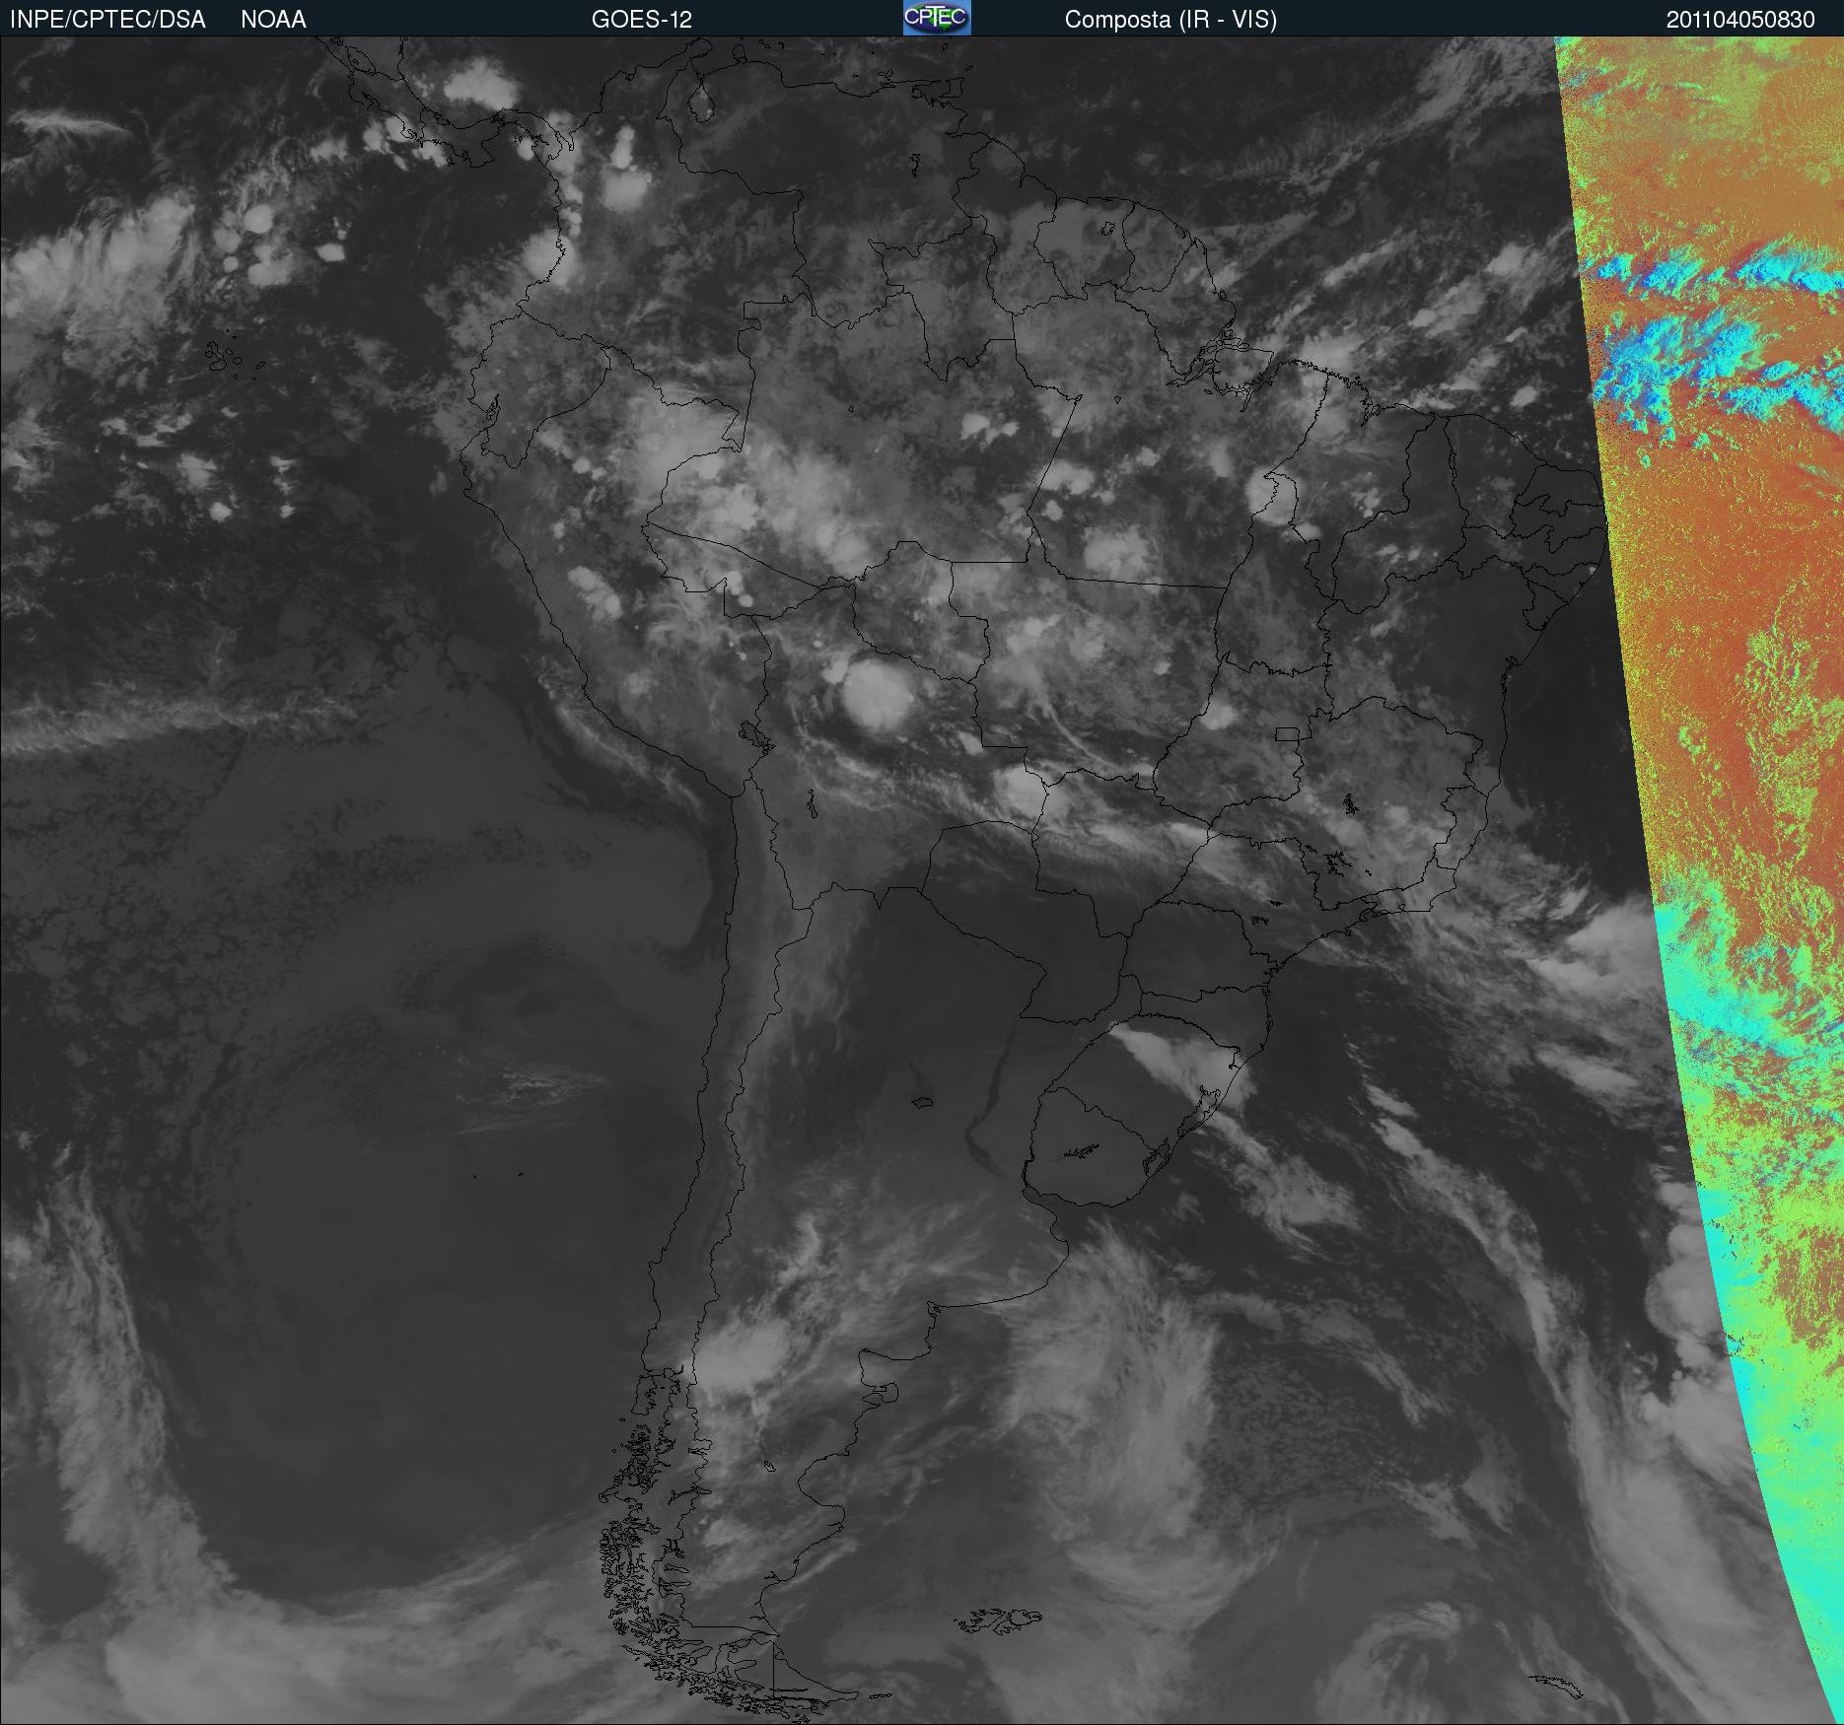Select the INPE/CPTEC/DSA header text
The height and width of the screenshot is (1725, 1844).
[x=107, y=20]
